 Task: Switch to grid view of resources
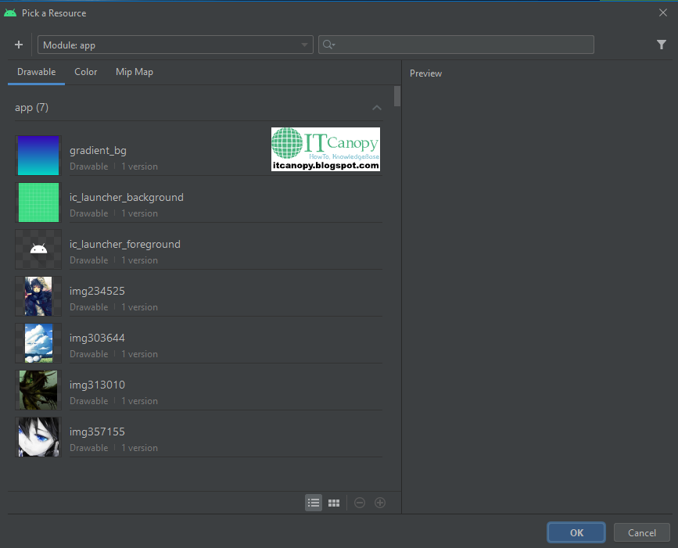(x=334, y=503)
